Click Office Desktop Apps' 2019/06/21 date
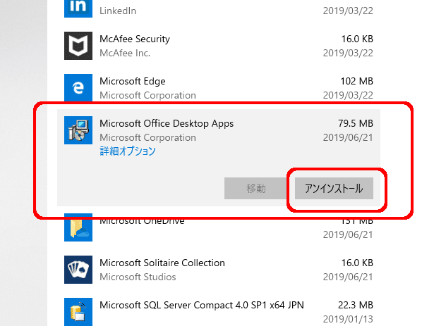The width and height of the screenshot is (422, 326). click(x=348, y=137)
